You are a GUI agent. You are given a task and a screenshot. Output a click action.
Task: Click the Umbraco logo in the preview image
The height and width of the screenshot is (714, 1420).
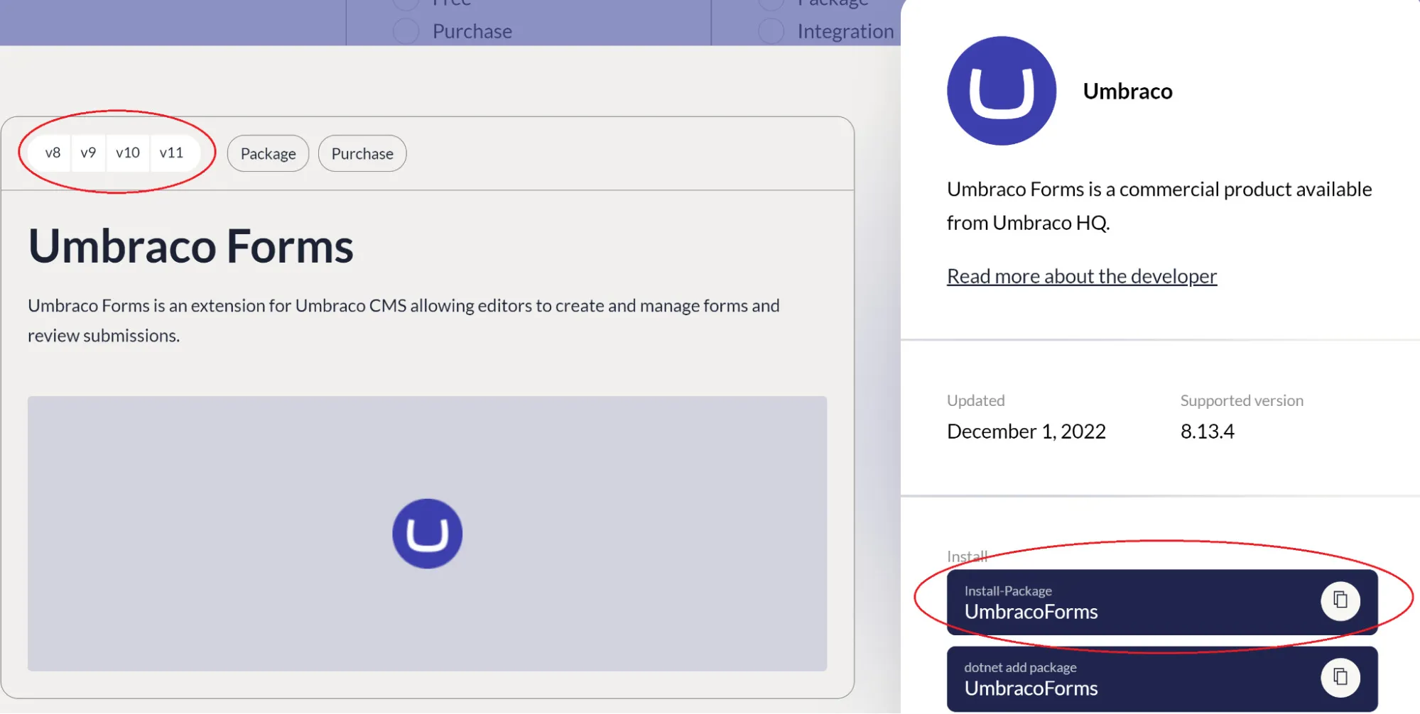[426, 532]
